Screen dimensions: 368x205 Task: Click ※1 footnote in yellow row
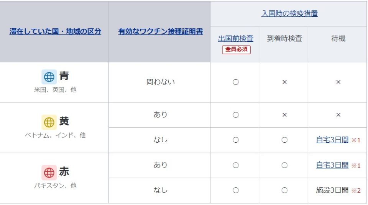coord(356,140)
